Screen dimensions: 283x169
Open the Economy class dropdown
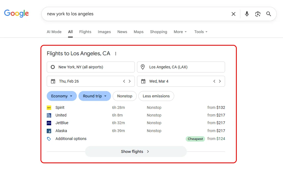point(62,96)
